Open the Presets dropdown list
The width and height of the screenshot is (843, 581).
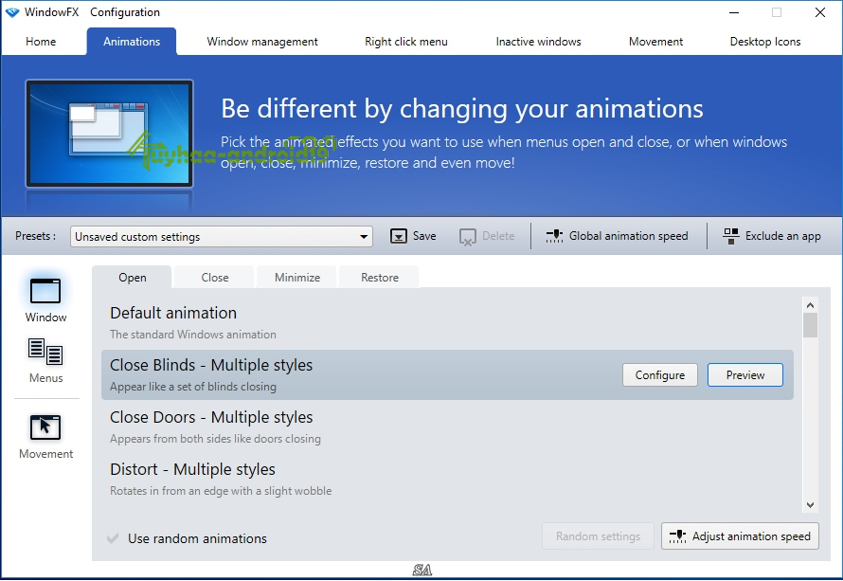pos(222,237)
